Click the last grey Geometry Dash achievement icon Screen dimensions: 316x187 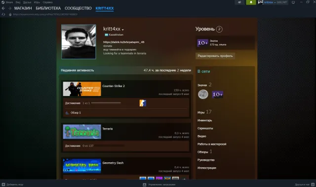[175, 178]
